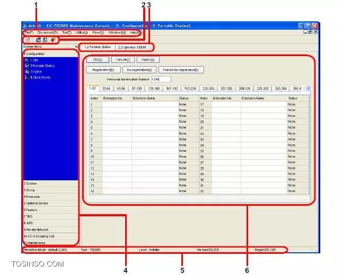Viewport: 342px width, 275px height.
Task: Switch to the 1.2 Portable Station tab
Action: [x=98, y=47]
